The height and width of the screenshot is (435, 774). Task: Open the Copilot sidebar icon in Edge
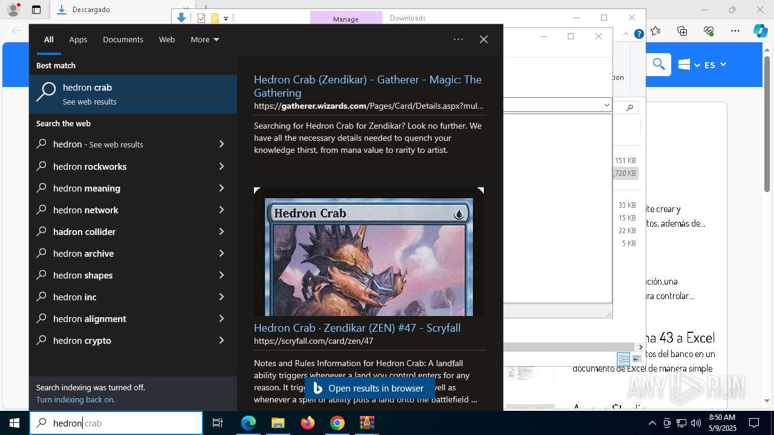coord(760,31)
